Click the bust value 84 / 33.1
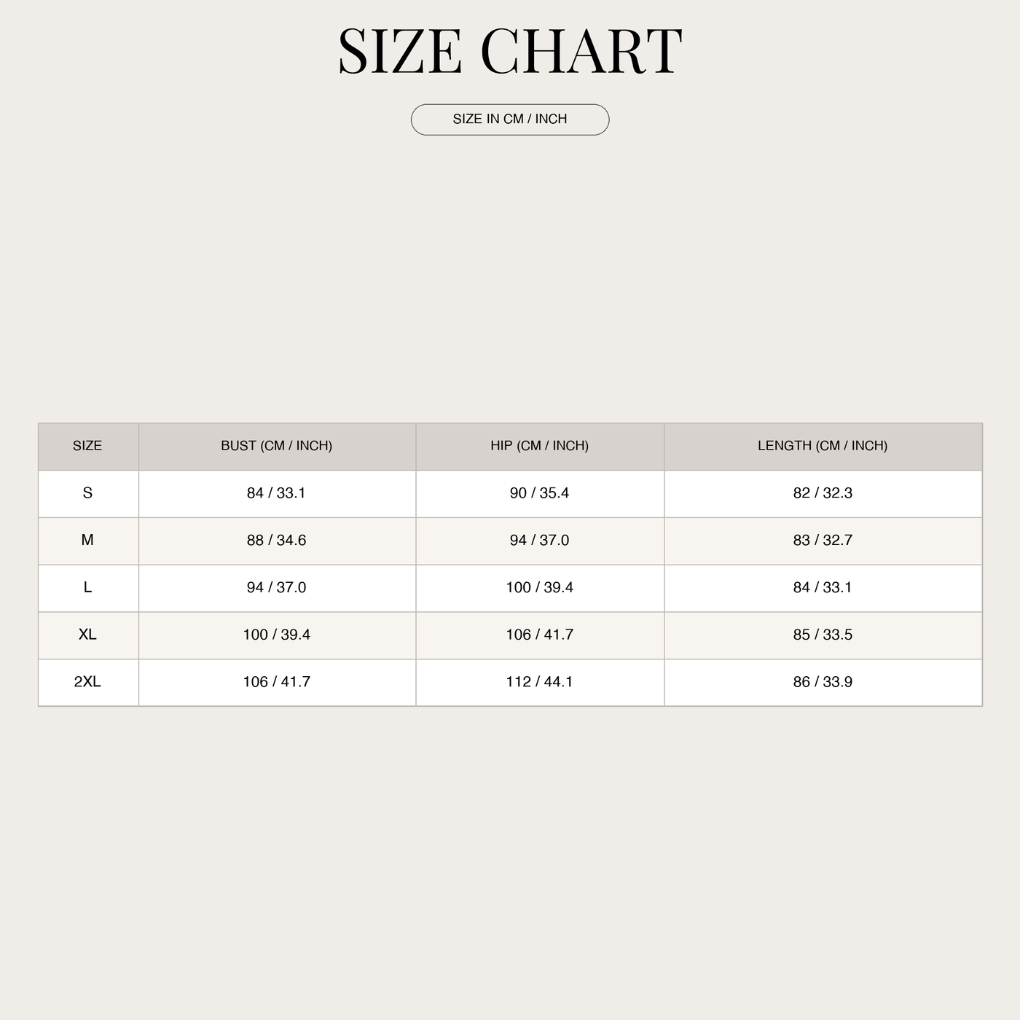The height and width of the screenshot is (1020, 1020). (277, 493)
